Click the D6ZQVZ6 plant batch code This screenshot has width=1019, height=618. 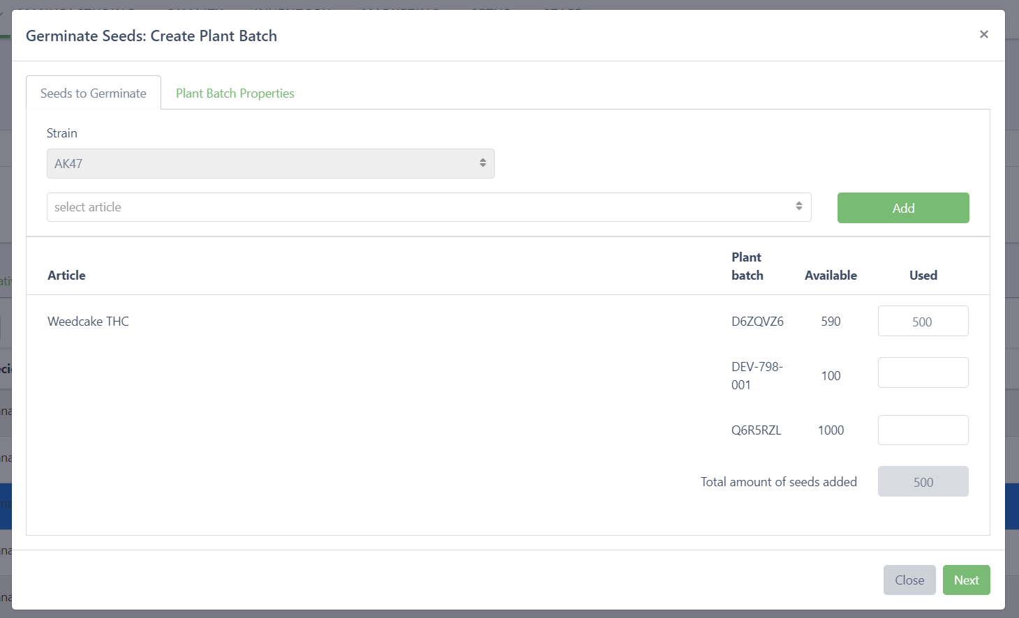(757, 322)
